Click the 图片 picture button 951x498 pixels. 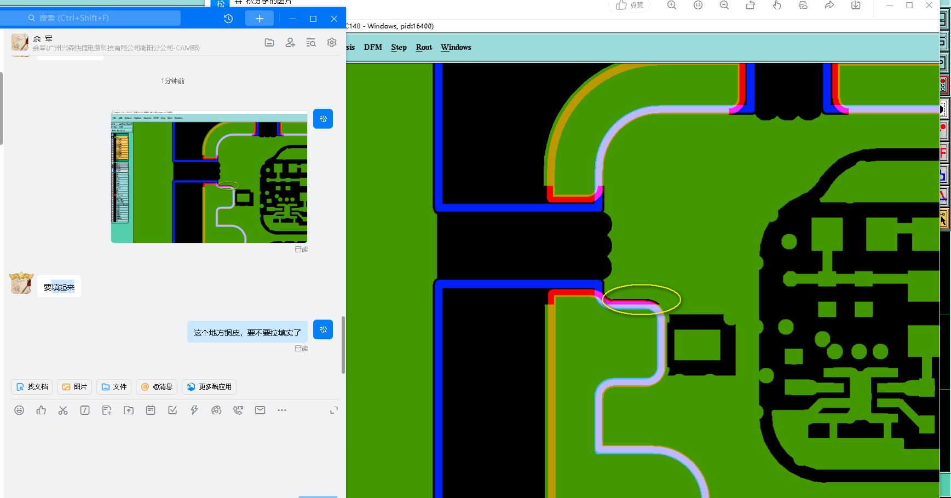74,387
